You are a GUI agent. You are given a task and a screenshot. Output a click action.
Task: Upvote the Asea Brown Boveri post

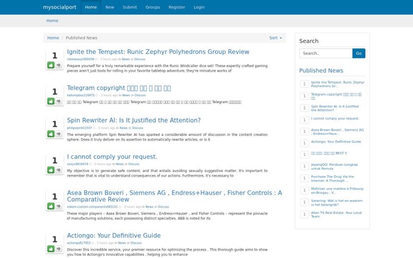tap(51, 206)
